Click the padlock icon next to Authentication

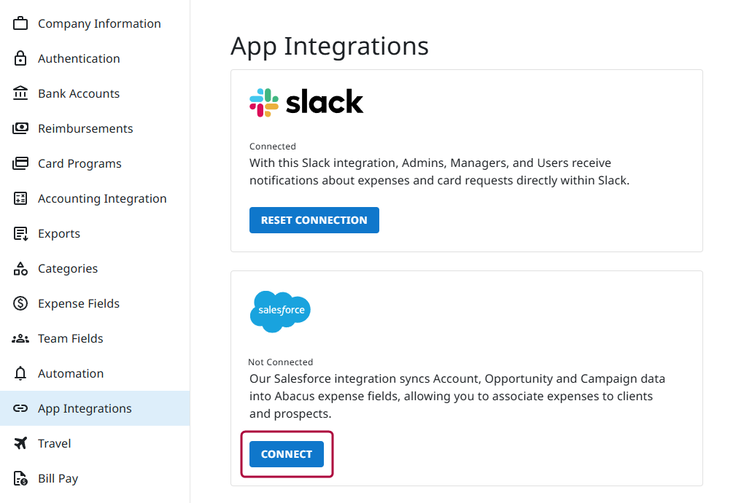20,58
